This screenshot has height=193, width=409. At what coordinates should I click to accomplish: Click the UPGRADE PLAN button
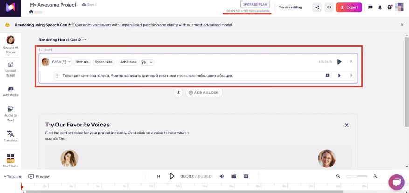click(x=255, y=5)
